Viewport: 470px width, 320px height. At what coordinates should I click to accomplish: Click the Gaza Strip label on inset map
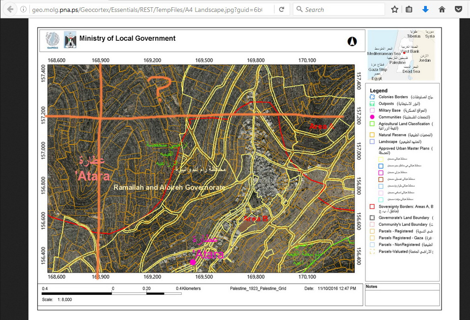378,69
